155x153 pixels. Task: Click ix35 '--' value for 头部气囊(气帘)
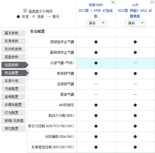pos(135,63)
